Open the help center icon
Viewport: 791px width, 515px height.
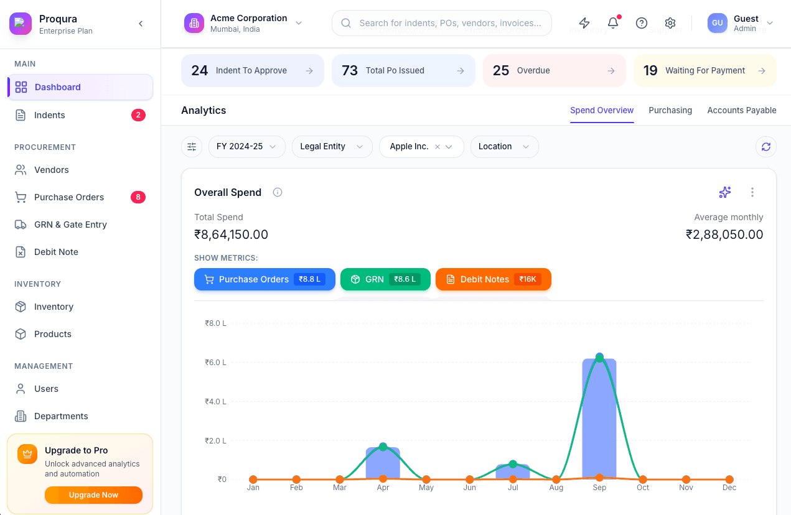(x=642, y=22)
